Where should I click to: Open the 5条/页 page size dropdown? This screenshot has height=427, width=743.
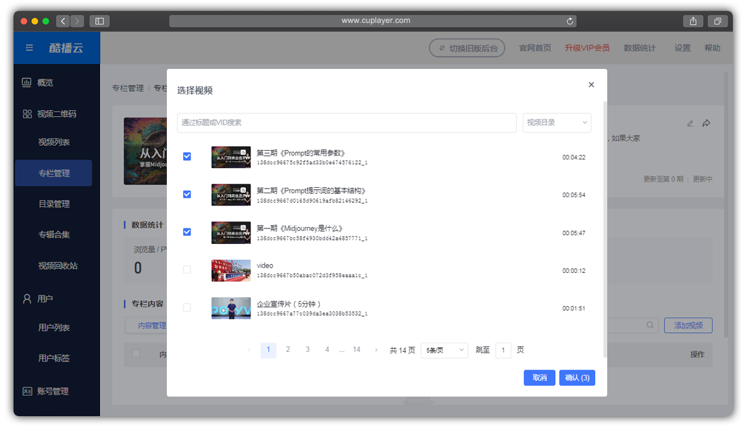pos(444,350)
